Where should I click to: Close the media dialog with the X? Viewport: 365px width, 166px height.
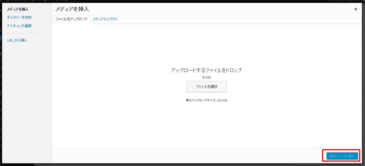(x=355, y=9)
